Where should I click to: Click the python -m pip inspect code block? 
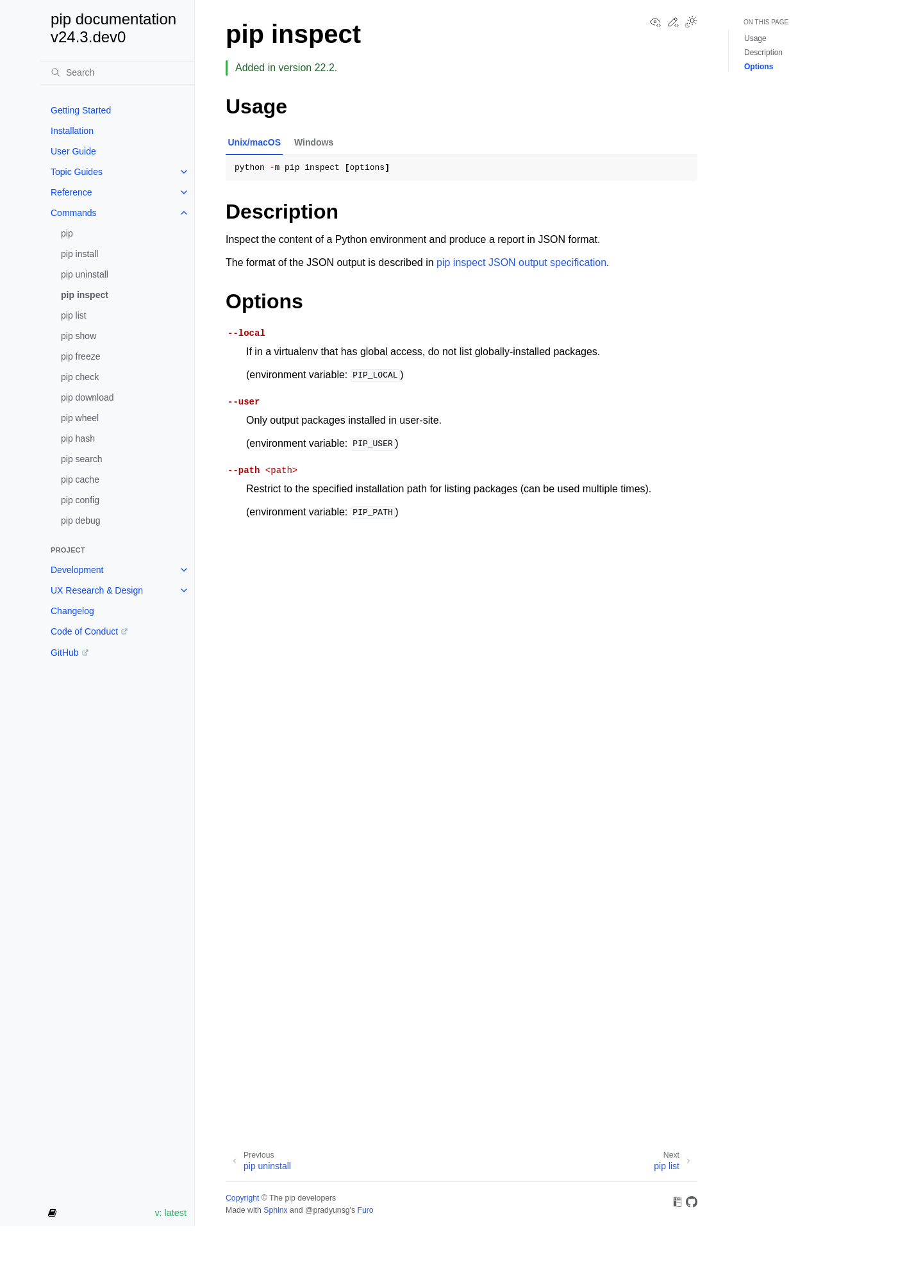point(462,168)
